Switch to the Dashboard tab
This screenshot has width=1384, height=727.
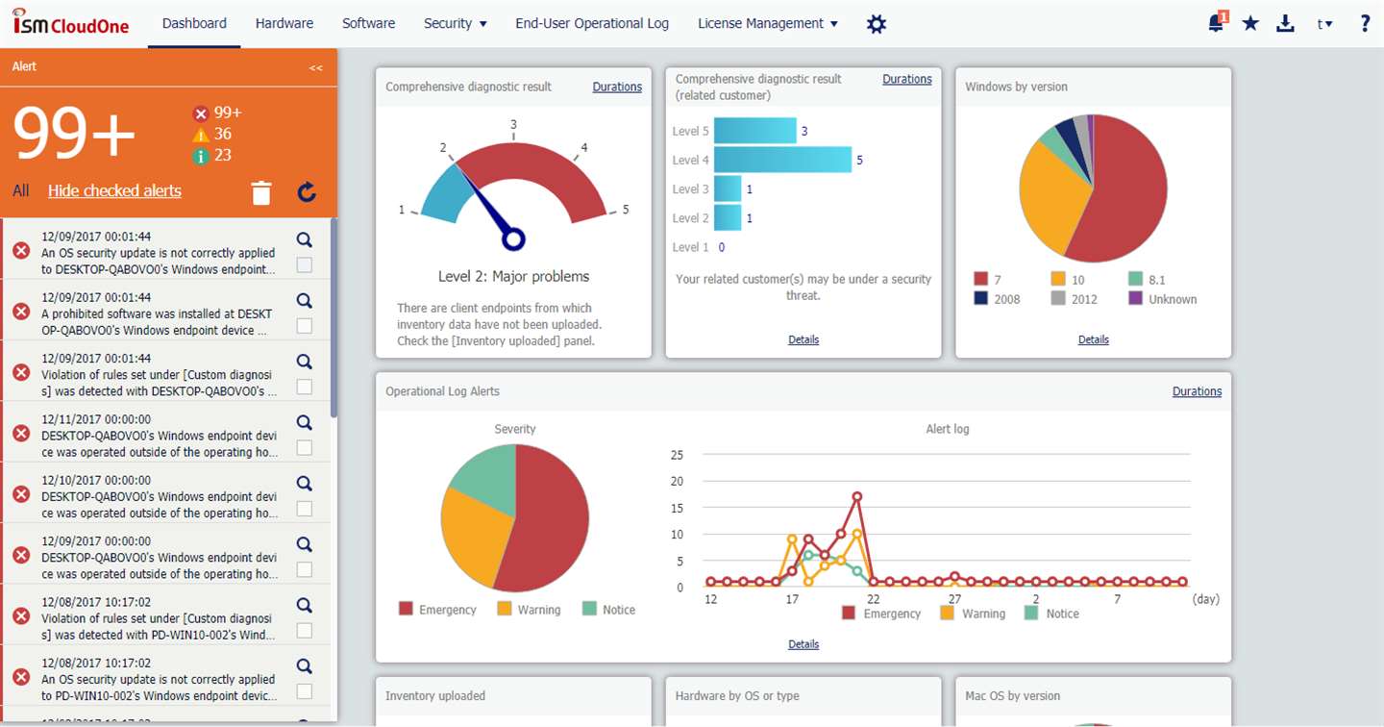[194, 23]
